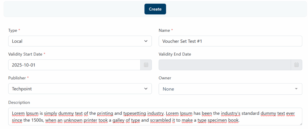Click the Type field label
The image size is (308, 129).
(12, 30)
